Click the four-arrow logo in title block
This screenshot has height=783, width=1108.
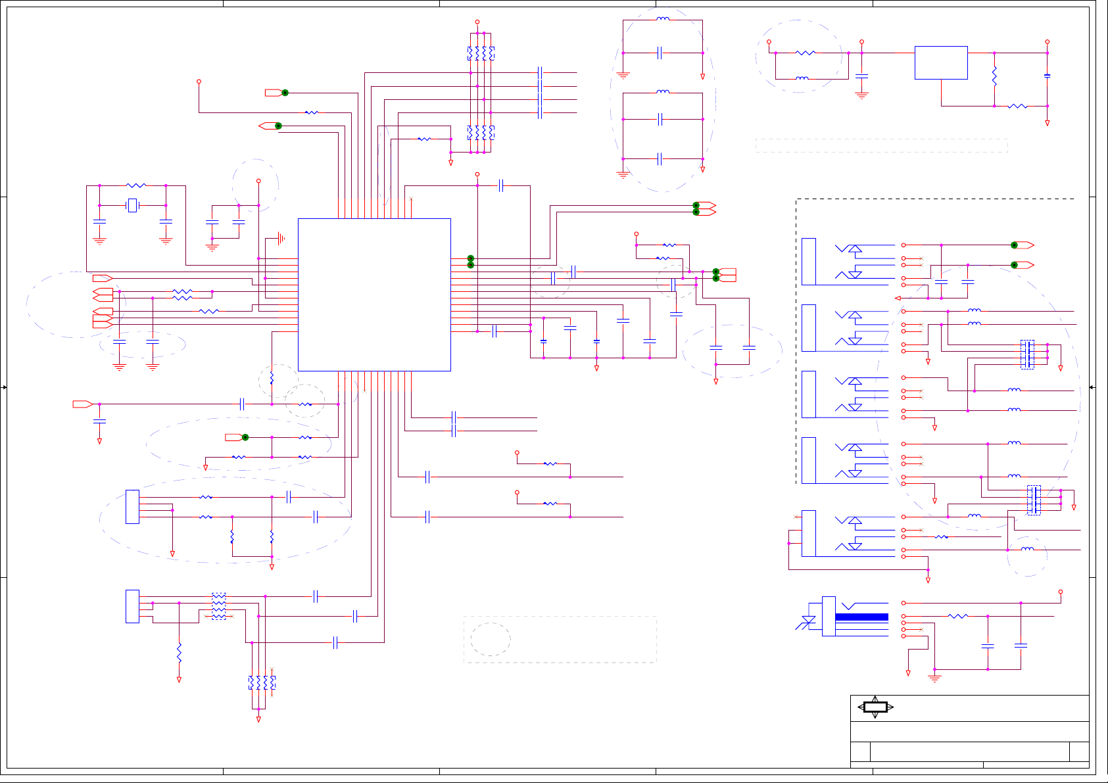[x=875, y=707]
